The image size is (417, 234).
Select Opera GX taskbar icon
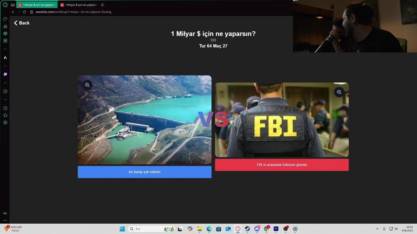(238, 229)
